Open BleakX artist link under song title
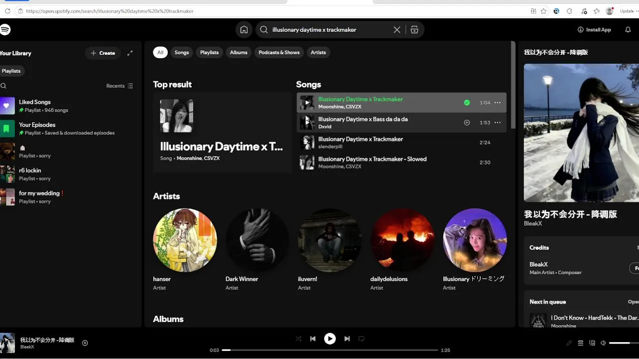Viewport: 639px width, 359px height. pyautogui.click(x=533, y=224)
